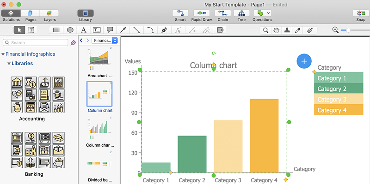Click the yellow diamond beside legend
This screenshot has width=370, height=184.
point(314,72)
